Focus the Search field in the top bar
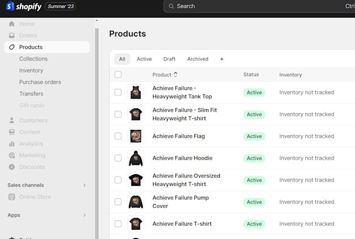Image resolution: width=355 pixels, height=239 pixels. pos(259,6)
